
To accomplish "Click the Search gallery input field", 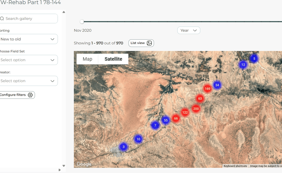I will [x=28, y=18].
